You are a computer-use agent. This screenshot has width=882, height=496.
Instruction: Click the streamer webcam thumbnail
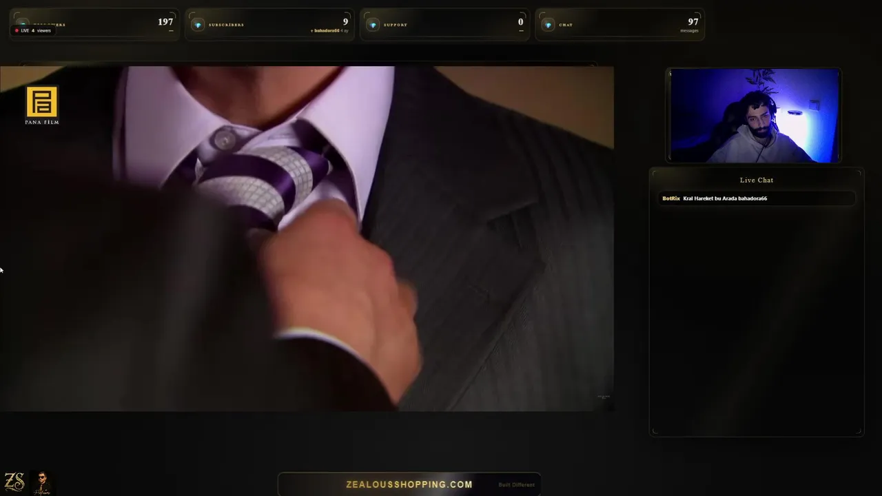click(754, 115)
